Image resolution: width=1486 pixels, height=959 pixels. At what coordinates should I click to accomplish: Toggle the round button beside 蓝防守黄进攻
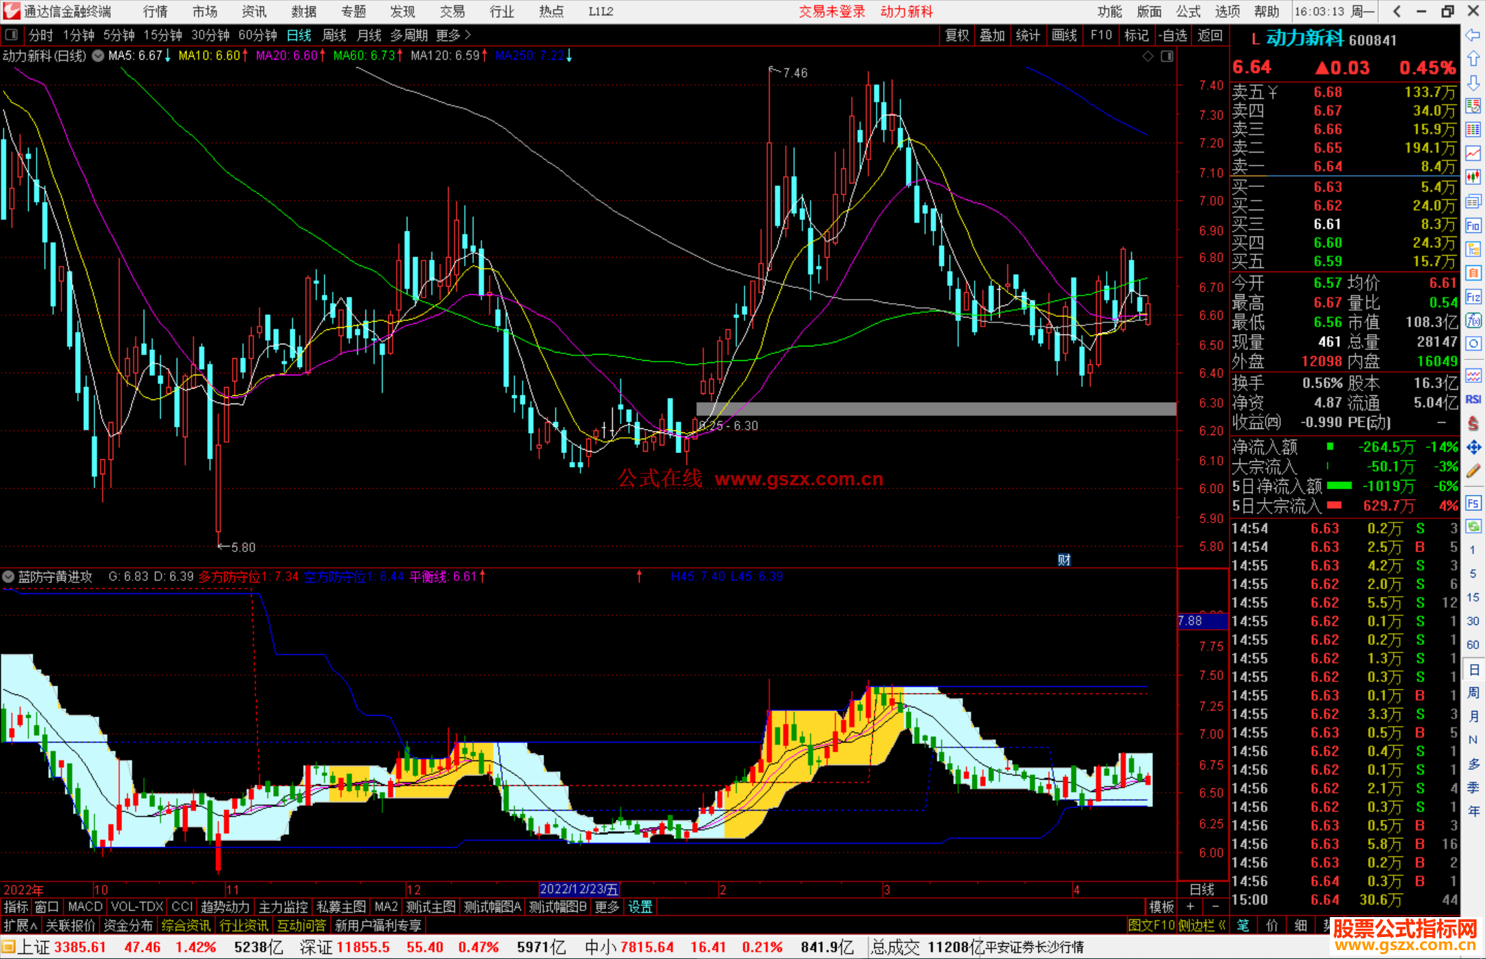8,577
